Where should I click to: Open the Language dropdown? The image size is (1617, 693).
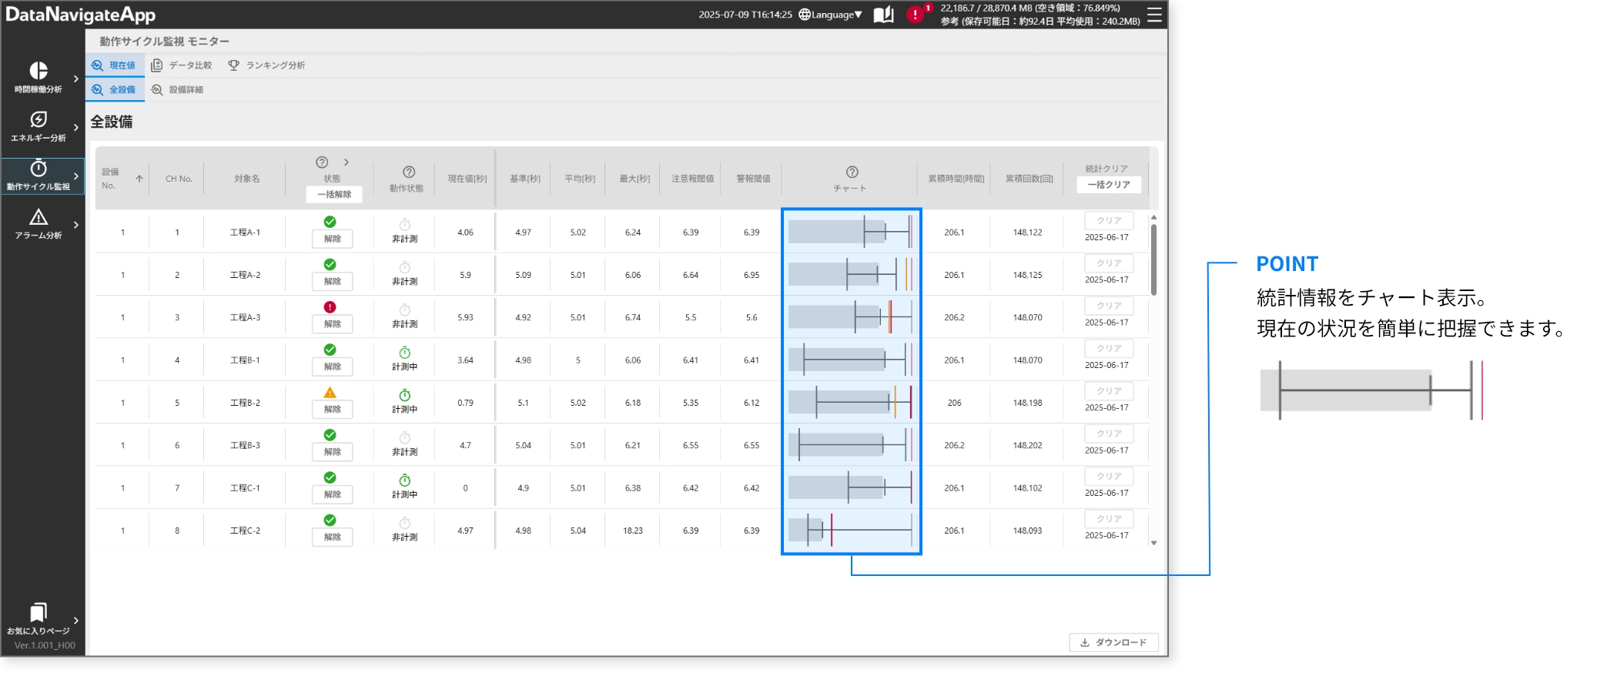pyautogui.click(x=831, y=15)
